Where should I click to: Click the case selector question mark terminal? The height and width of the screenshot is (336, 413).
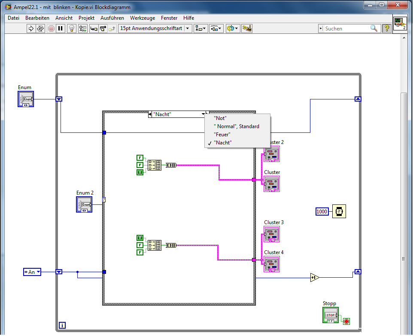(x=104, y=200)
